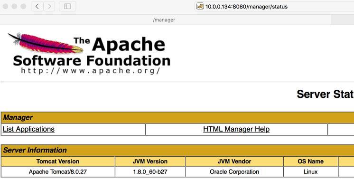354x190 pixels.
Task: Click the JVM Vendor column header
Action: [x=234, y=161]
